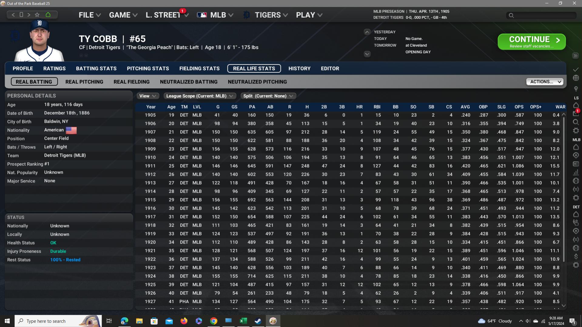The image size is (582, 327).
Task: Select the REAL PITCHING sub-tab
Action: [84, 82]
